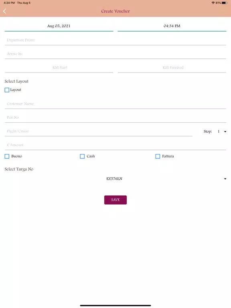Image resolution: width=231 pixels, height=308 pixels.
Task: Open the EZ576LN plate selector
Action: tap(115, 179)
